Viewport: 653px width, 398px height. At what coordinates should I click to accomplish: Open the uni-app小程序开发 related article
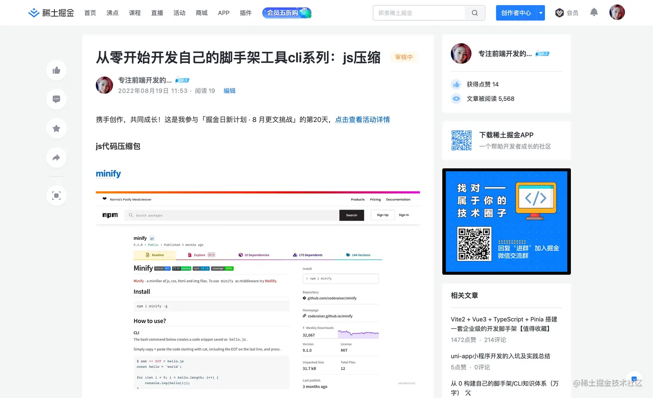[501, 356]
